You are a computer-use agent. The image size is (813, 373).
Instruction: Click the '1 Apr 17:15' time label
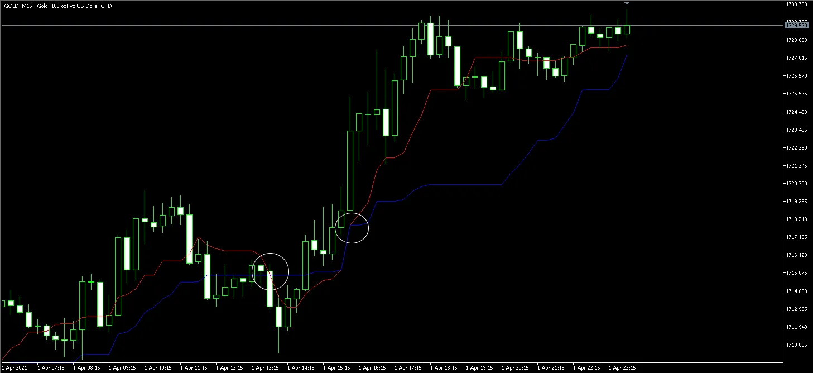[x=408, y=368]
